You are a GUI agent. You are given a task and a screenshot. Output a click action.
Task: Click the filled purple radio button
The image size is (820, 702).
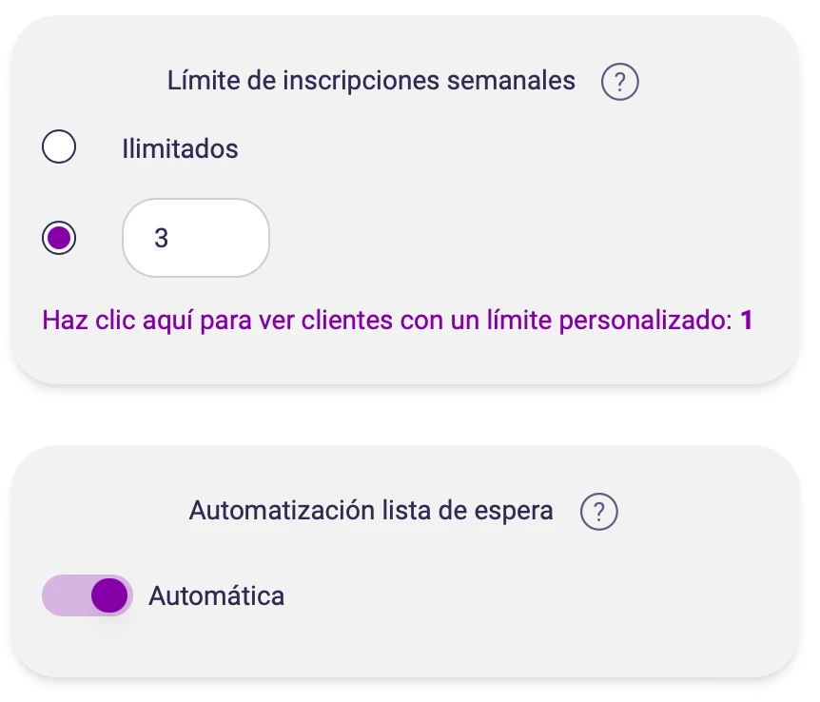59,238
